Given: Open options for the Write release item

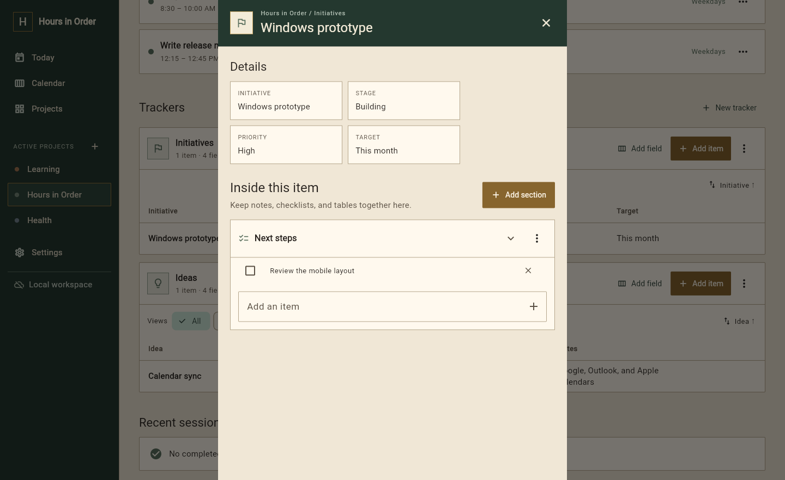Looking at the screenshot, I should tap(743, 52).
